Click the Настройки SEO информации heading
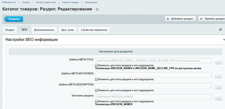 point(31,40)
